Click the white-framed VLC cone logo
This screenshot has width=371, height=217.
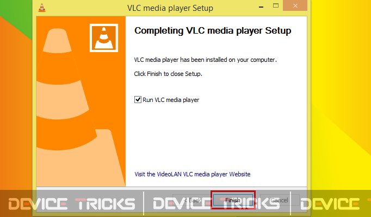pyautogui.click(x=104, y=38)
